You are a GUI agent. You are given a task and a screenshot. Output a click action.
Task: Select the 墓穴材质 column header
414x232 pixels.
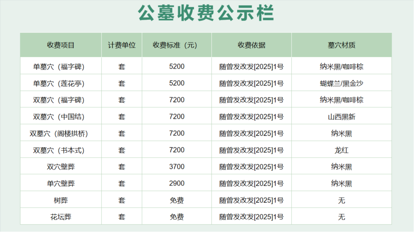[x=342, y=45]
